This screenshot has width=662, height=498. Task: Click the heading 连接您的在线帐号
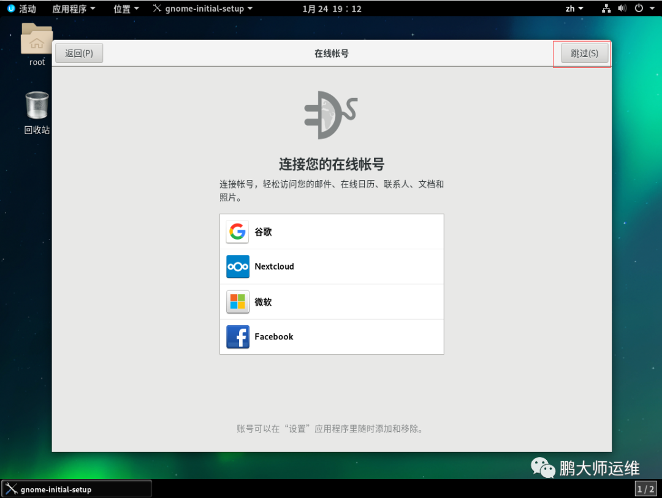(332, 164)
